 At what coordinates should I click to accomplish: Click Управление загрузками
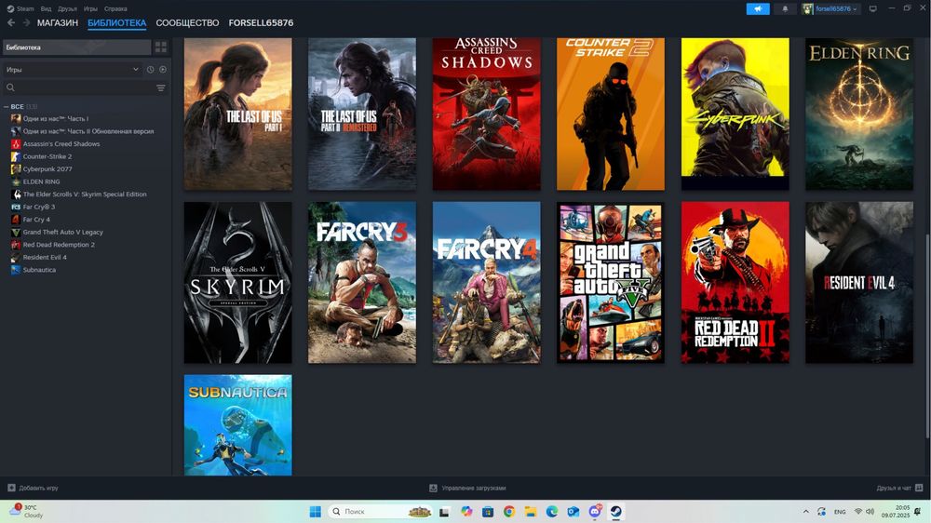pos(474,488)
